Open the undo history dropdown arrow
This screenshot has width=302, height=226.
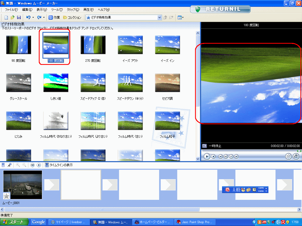tap(33, 18)
